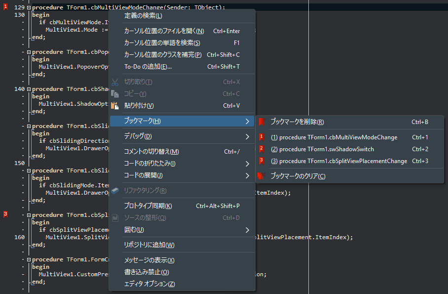Expand the 囲む submenu arrow
448x294 pixels.
pos(247,230)
